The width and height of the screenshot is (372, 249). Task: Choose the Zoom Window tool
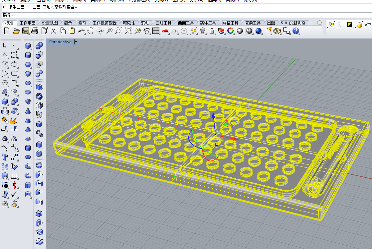tap(118, 31)
